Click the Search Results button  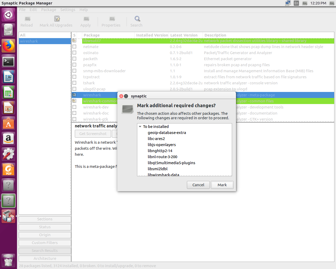pyautogui.click(x=45, y=251)
